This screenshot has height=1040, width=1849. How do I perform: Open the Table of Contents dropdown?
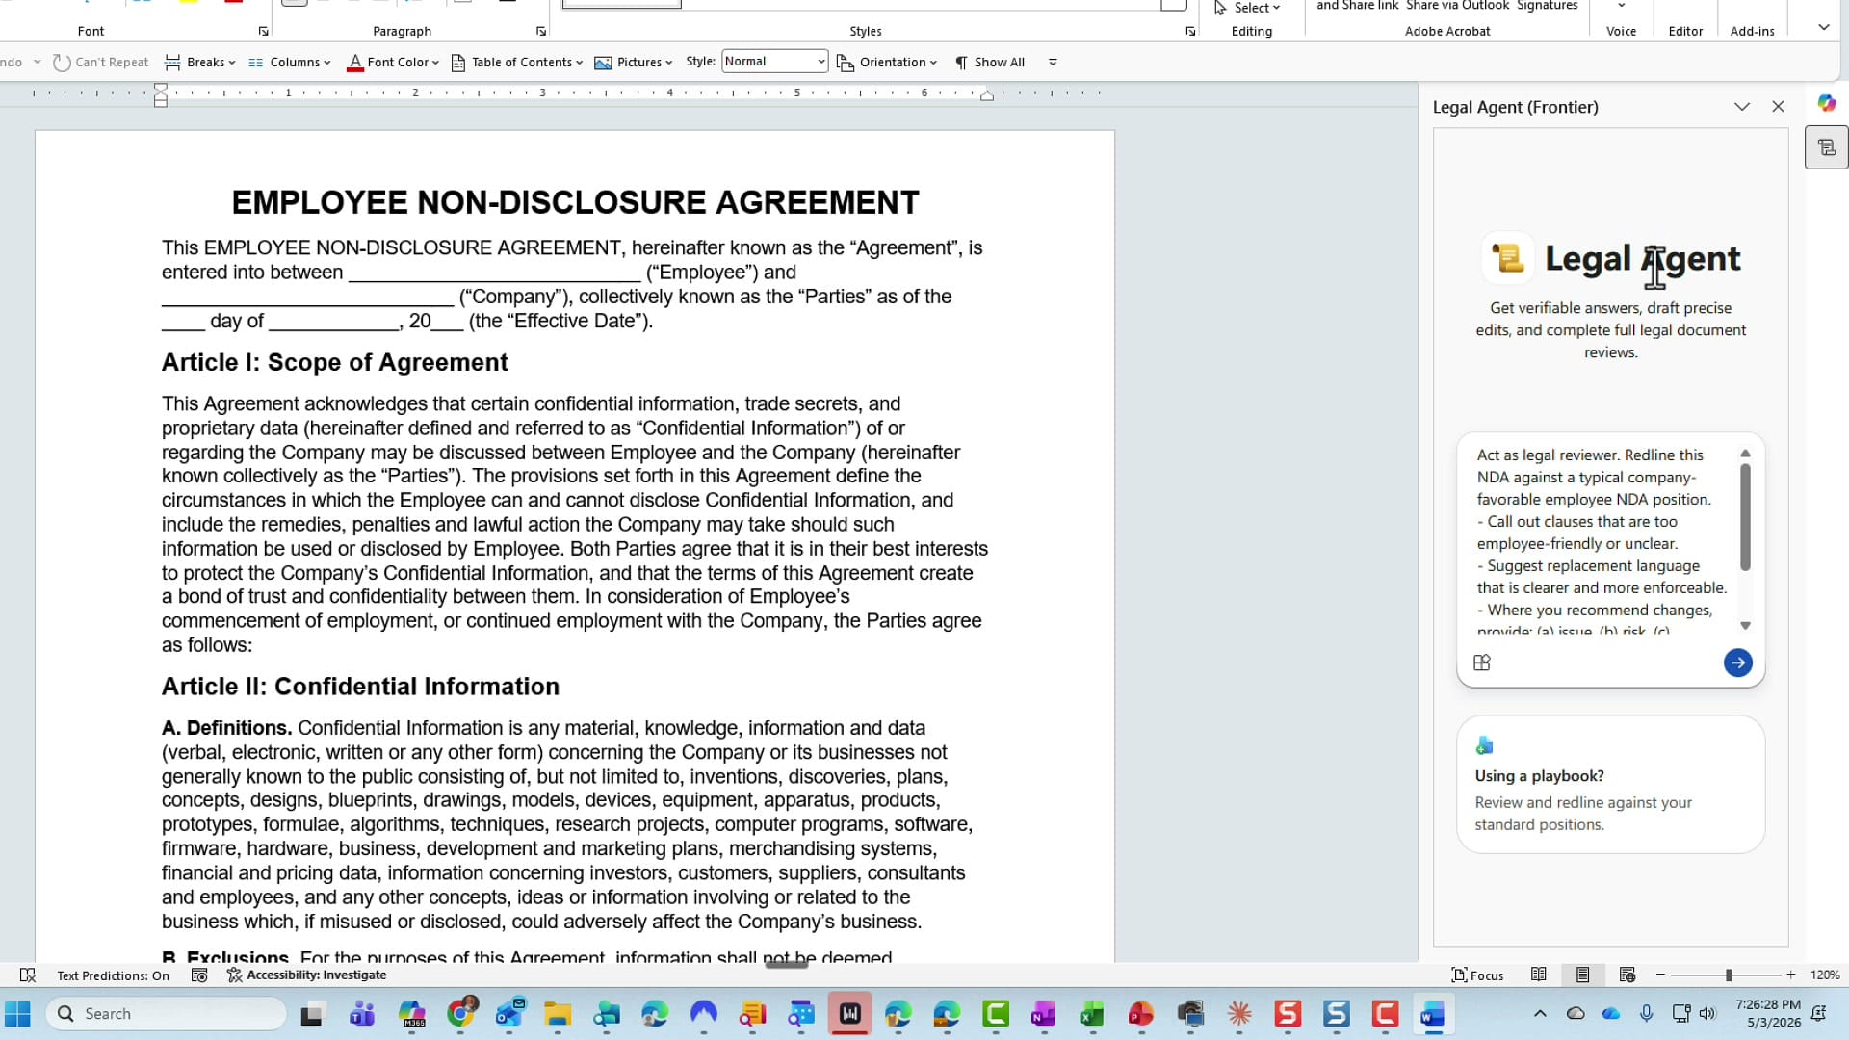[517, 63]
